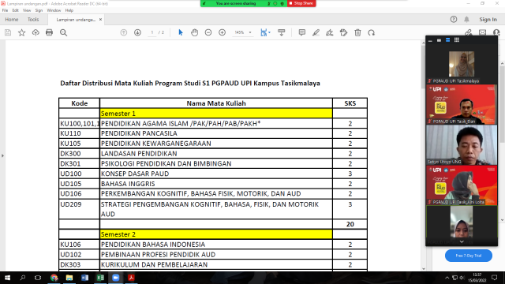Open Zoom from the taskbar
This screenshot has height=284, width=505.
click(x=116, y=278)
